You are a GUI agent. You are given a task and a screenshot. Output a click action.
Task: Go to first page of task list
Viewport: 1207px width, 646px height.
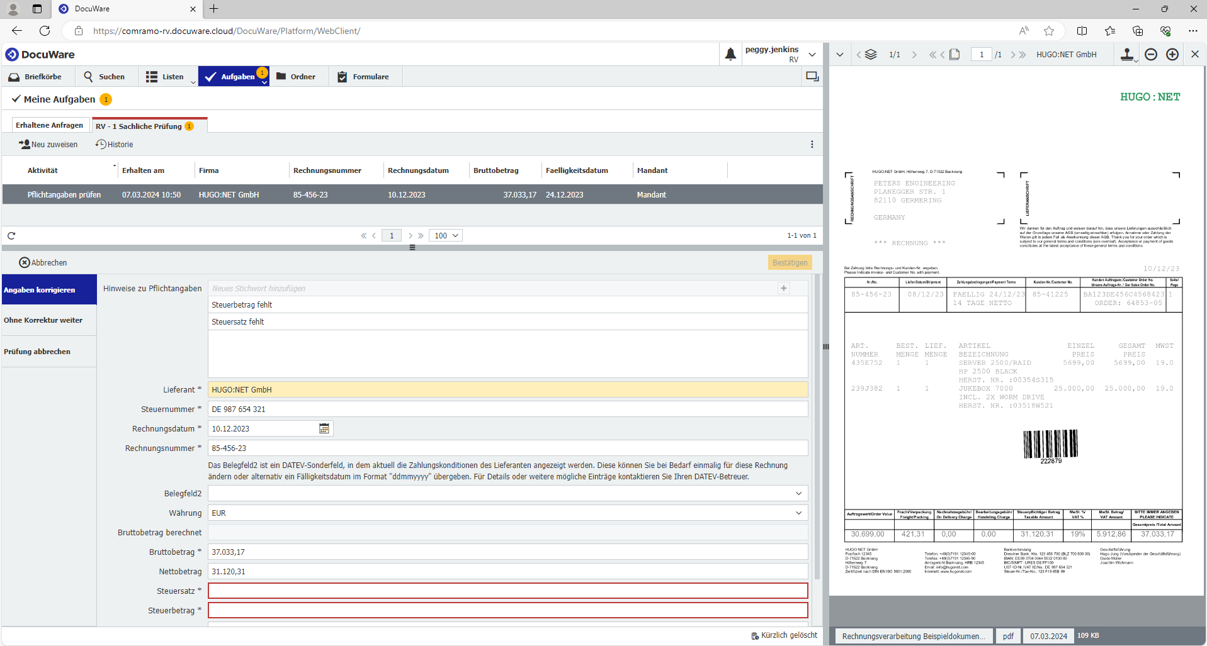pyautogui.click(x=363, y=236)
